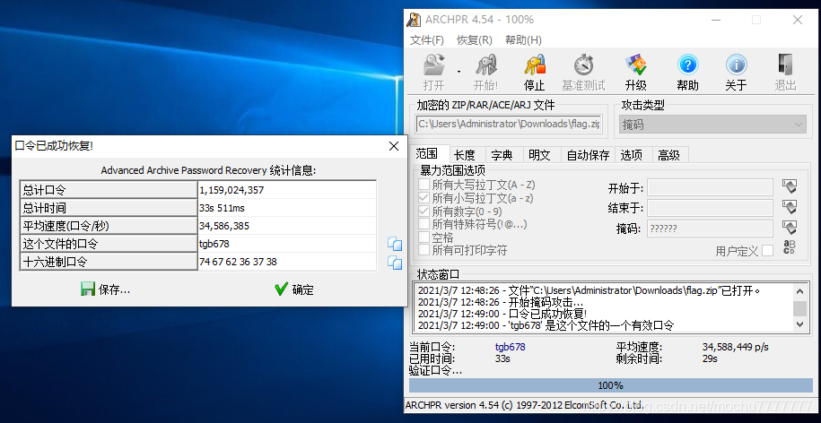Switch to the 高级 tab

point(669,155)
